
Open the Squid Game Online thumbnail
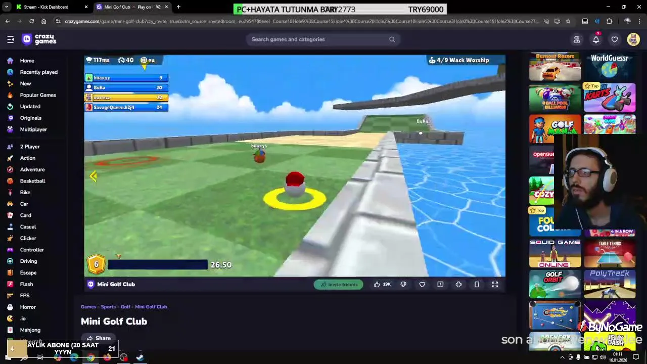click(555, 253)
